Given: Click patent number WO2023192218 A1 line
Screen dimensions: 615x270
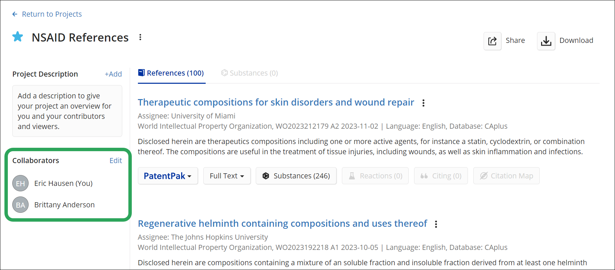Looking at the screenshot, I should click(322, 247).
